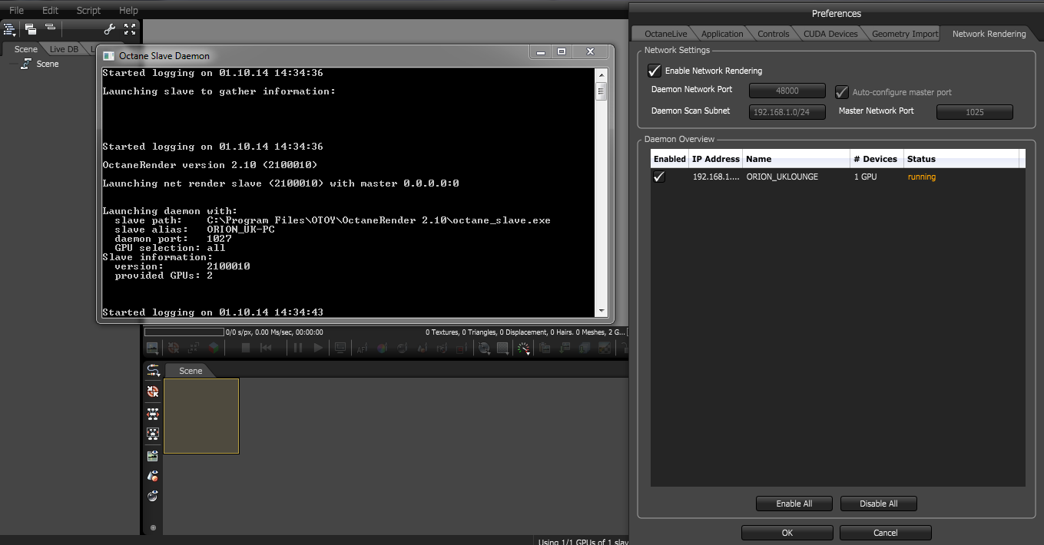This screenshot has width=1044, height=545.
Task: Click the monitor icon in render toolbar
Action: click(x=340, y=348)
